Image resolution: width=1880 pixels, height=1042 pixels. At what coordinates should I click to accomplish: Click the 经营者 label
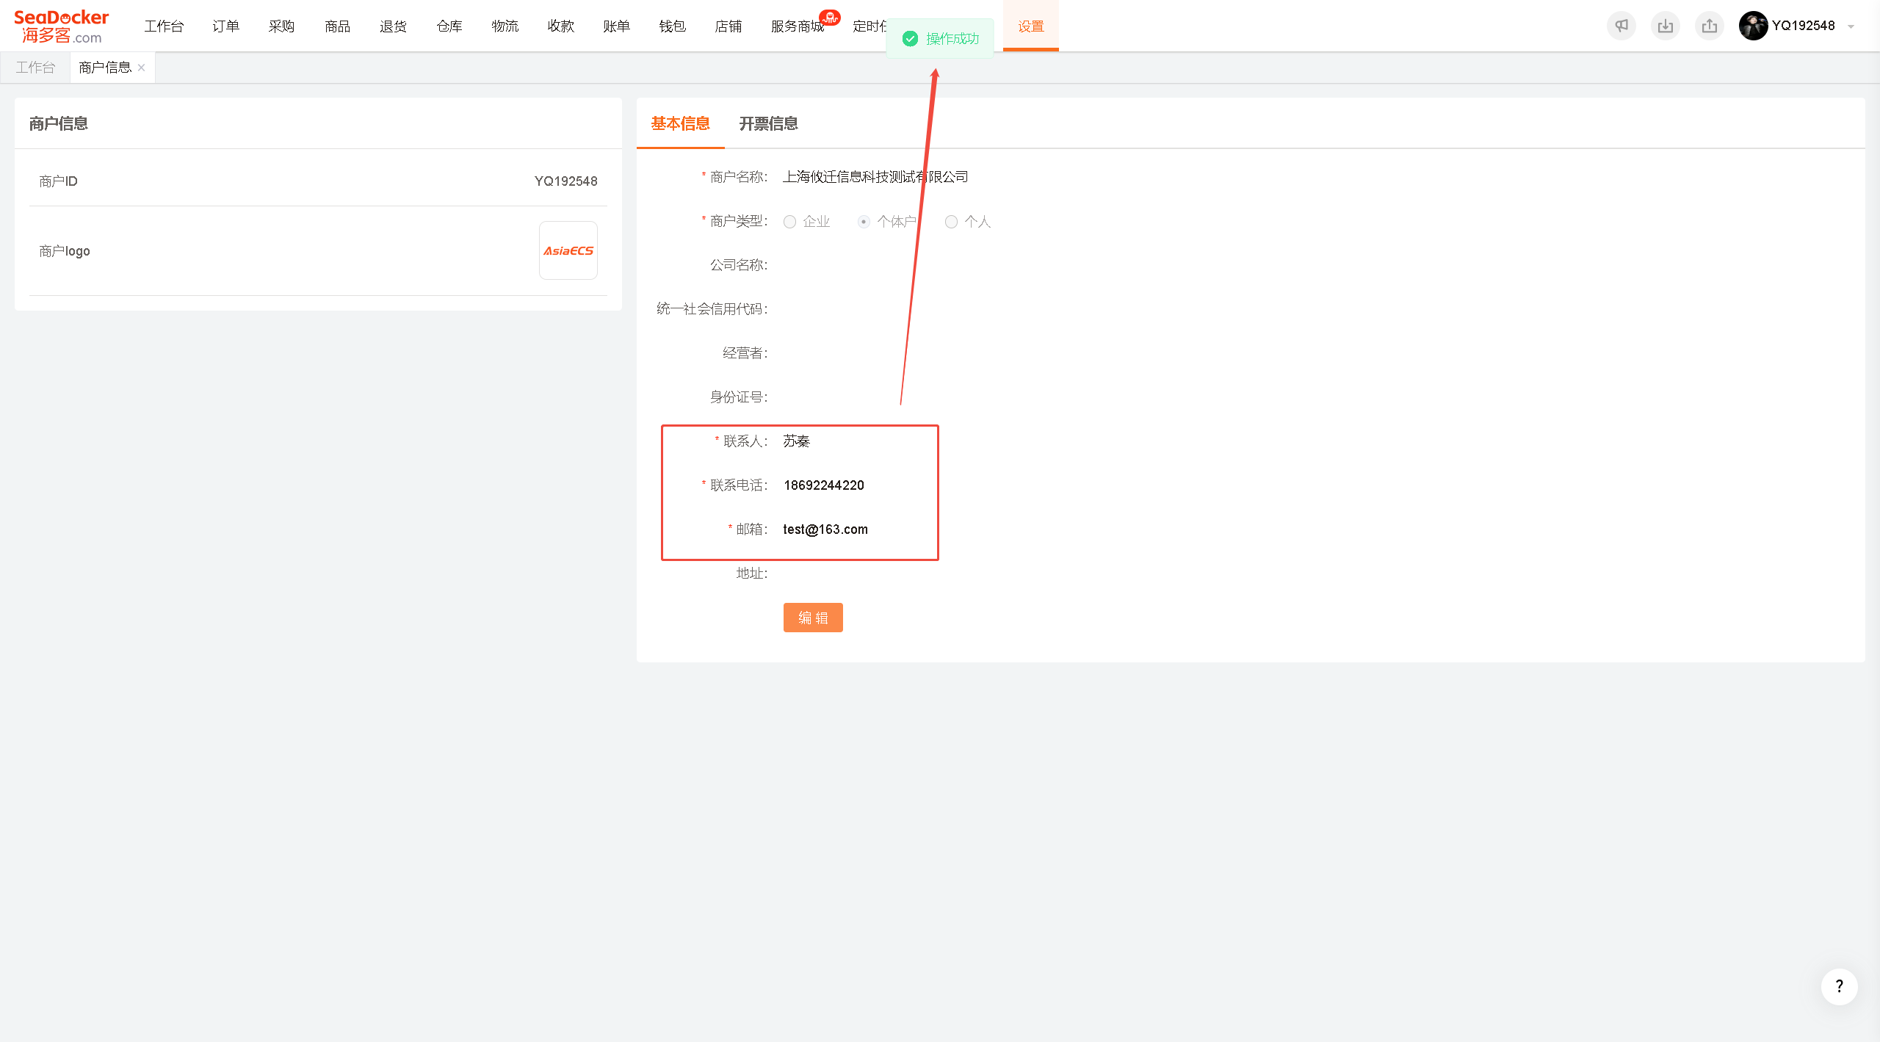745,353
